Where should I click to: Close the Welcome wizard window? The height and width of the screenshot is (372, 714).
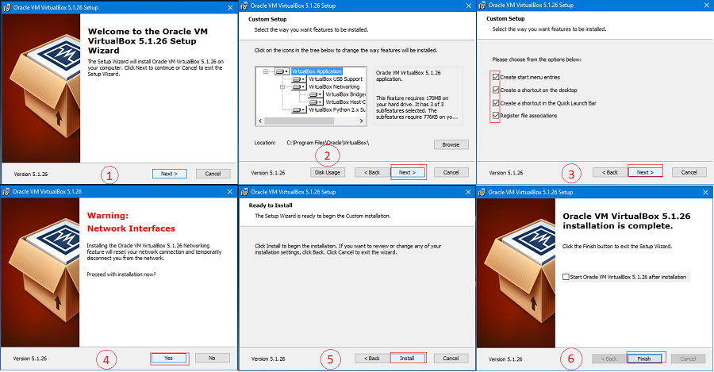230,7
